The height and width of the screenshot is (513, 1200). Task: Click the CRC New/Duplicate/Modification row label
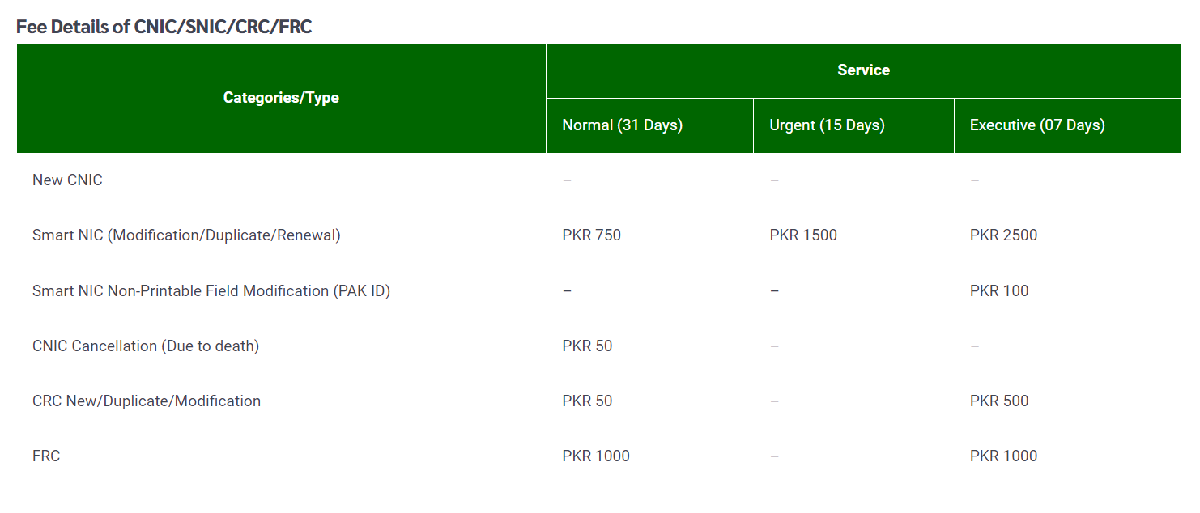(147, 401)
